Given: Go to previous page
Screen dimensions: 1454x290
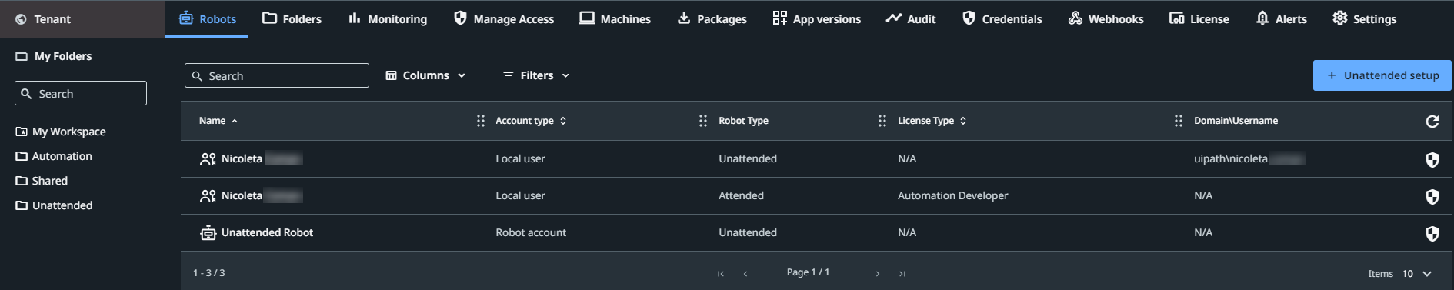Looking at the screenshot, I should coord(745,273).
